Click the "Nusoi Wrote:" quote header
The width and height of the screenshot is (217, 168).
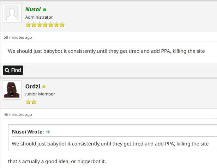(x=28, y=132)
